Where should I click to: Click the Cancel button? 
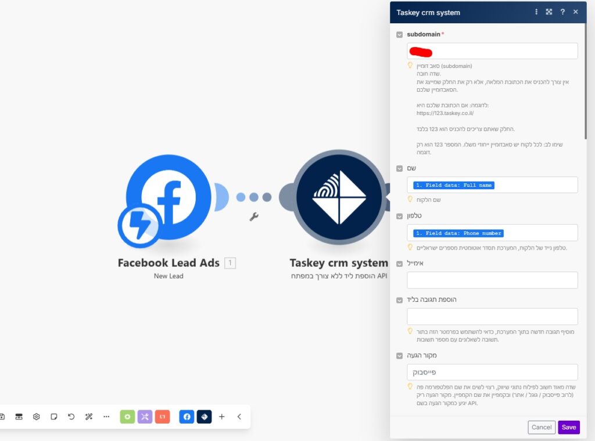(542, 427)
